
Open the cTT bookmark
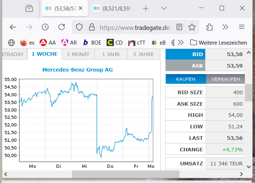[x=137, y=43]
